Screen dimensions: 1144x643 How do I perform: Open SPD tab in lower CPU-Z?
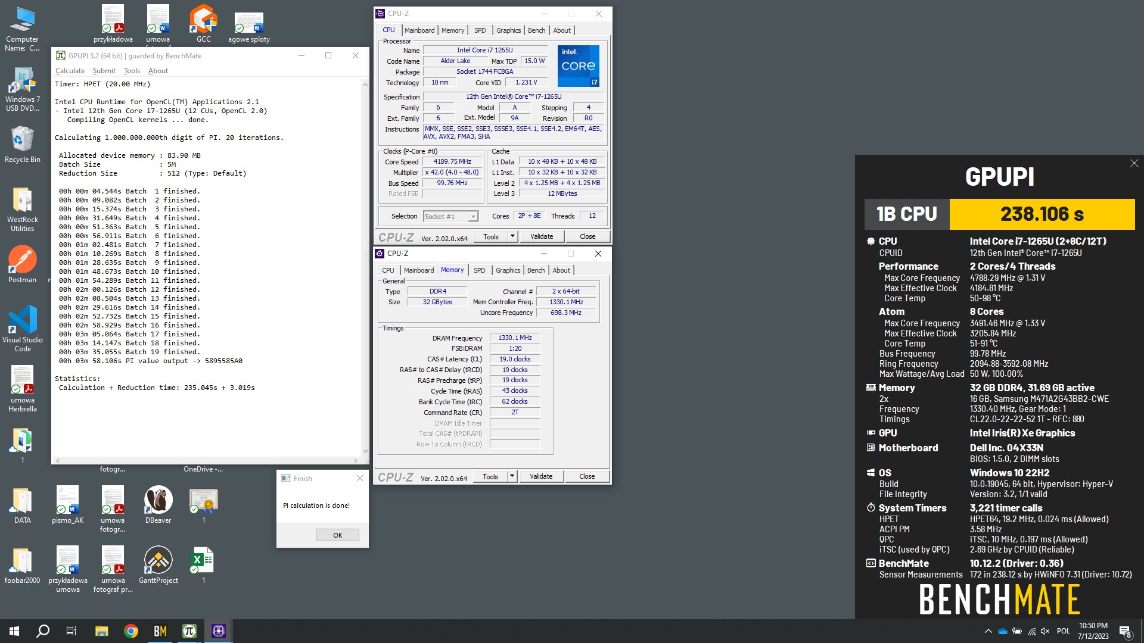click(480, 270)
